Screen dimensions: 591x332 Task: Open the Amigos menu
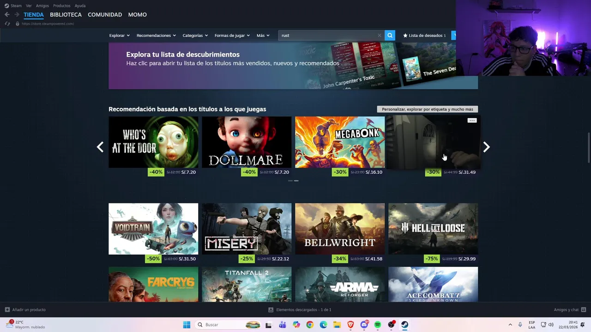[42, 6]
